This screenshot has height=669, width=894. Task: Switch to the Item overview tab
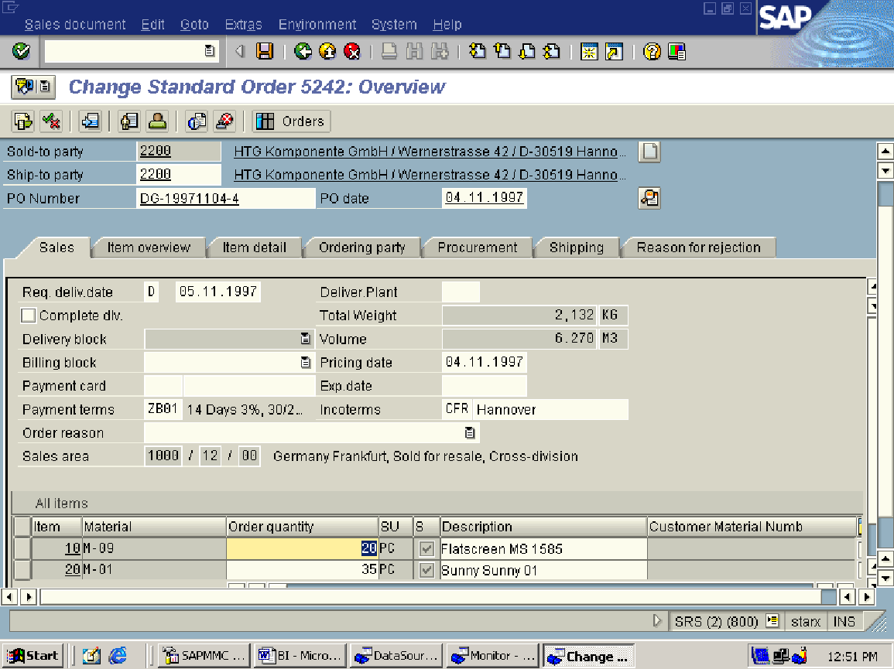pos(149,247)
